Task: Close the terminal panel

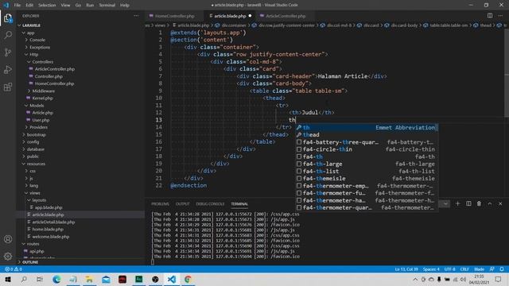Action: coord(500,203)
